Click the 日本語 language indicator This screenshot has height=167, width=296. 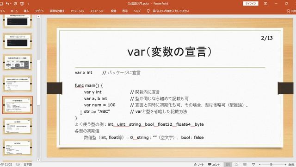pos(28,164)
